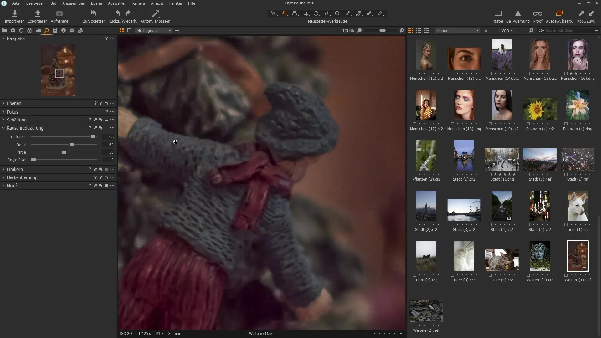Viewport: 601px width, 338px height.
Task: Click the Autom. anpassen wand icon
Action: pyautogui.click(x=155, y=13)
